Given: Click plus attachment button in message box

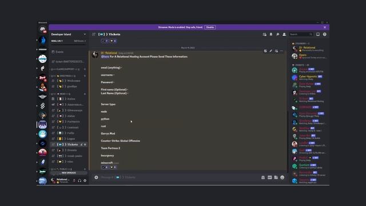Looking at the screenshot, I should (x=96, y=177).
